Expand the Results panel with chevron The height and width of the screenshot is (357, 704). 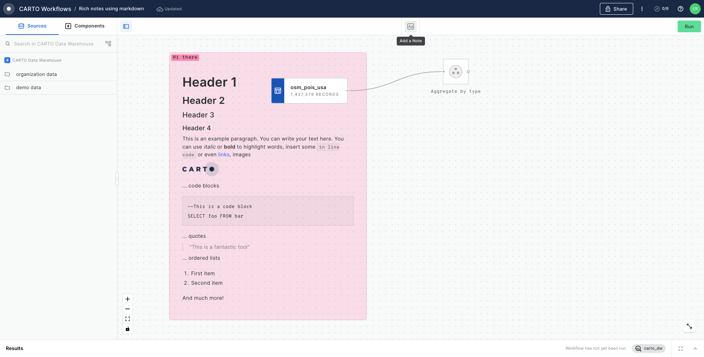point(695,349)
